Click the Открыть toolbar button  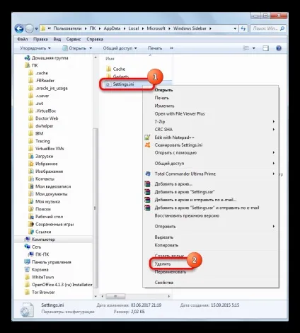(77, 48)
